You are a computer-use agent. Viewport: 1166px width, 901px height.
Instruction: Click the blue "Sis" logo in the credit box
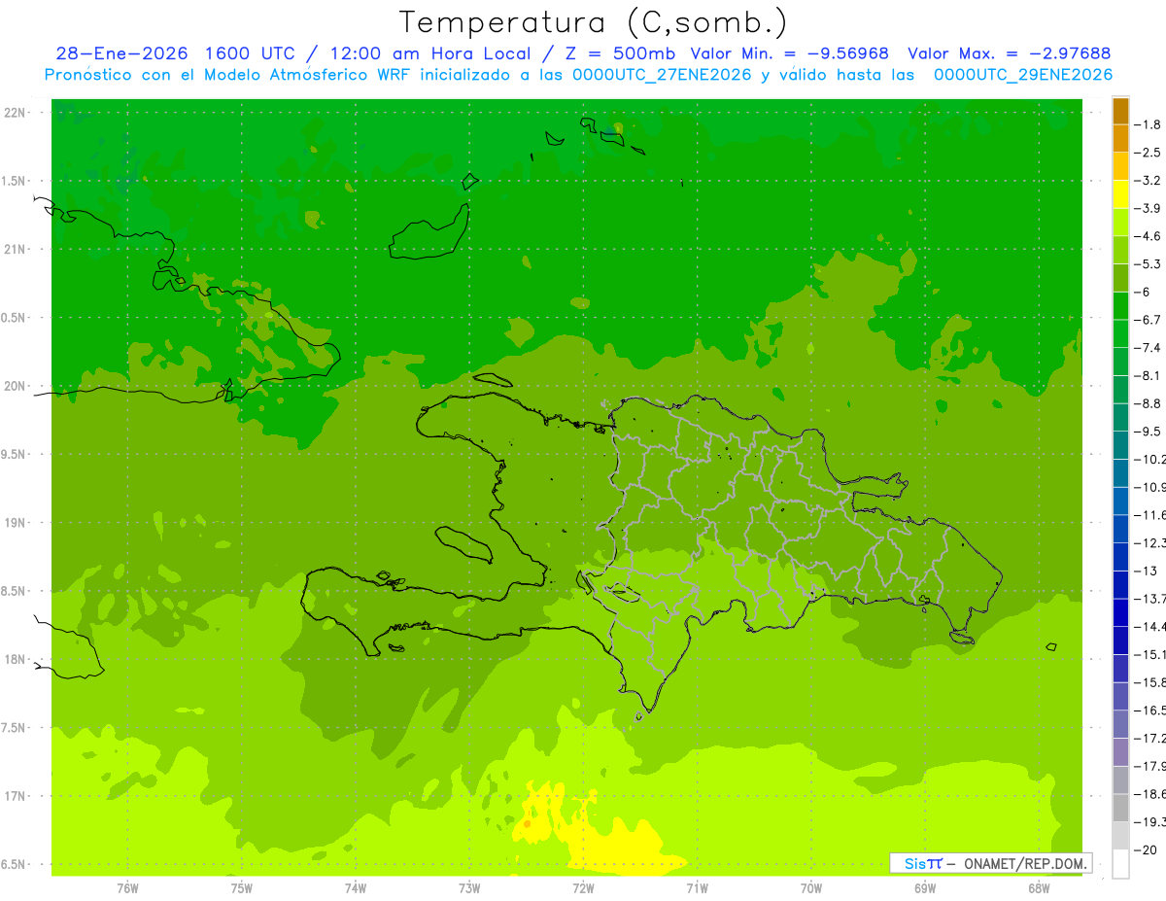point(914,863)
